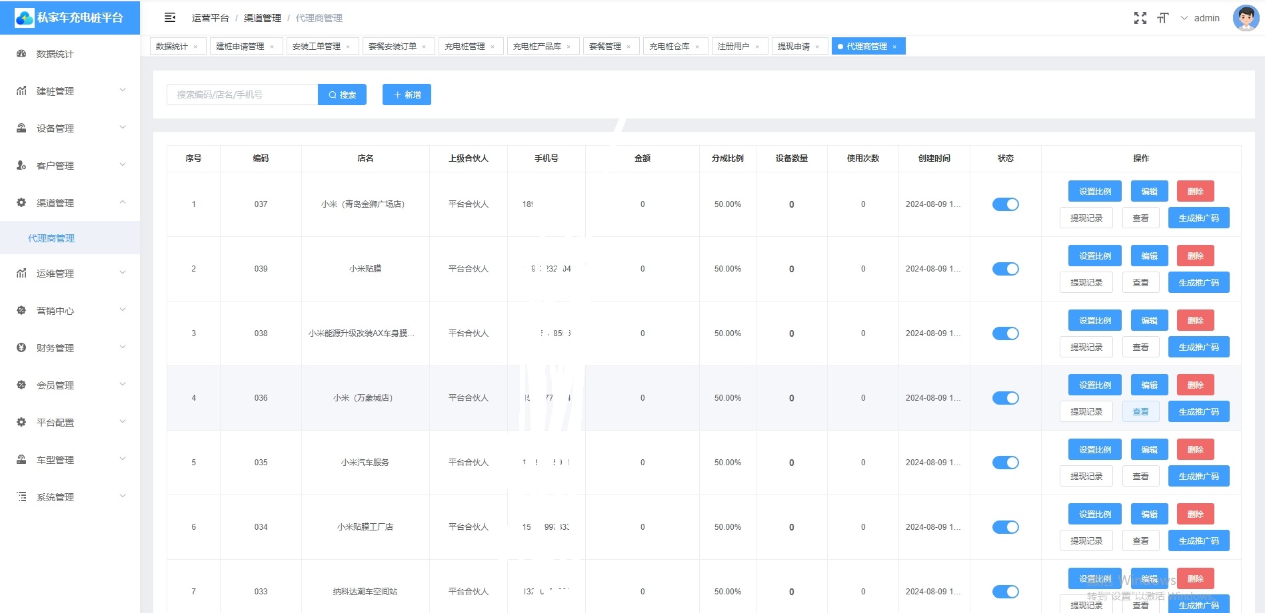Click 运营平台 in the breadcrumb
This screenshot has width=1265, height=613.
pyautogui.click(x=211, y=18)
